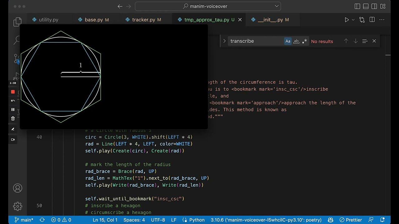Click the code line 'rad_brace = Brace(rad, UP)'
The width and height of the screenshot is (399, 224).
(121, 171)
